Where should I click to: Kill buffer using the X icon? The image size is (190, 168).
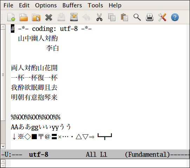click(49, 17)
